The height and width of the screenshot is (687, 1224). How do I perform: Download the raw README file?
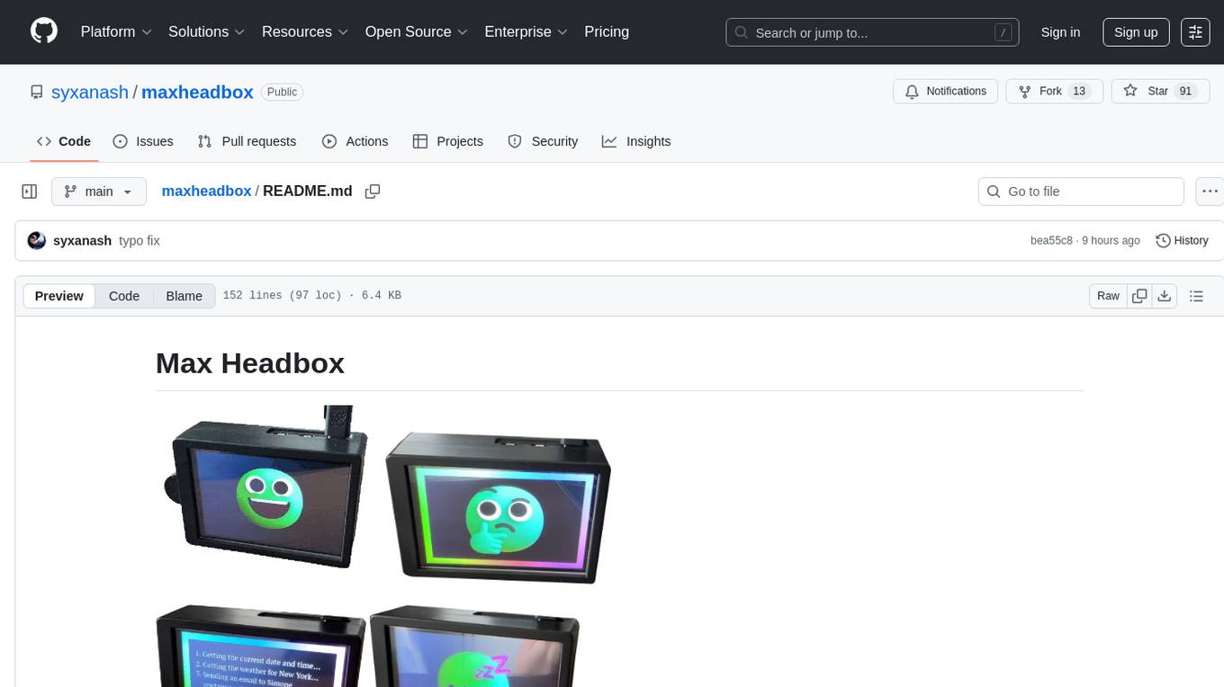(1165, 296)
